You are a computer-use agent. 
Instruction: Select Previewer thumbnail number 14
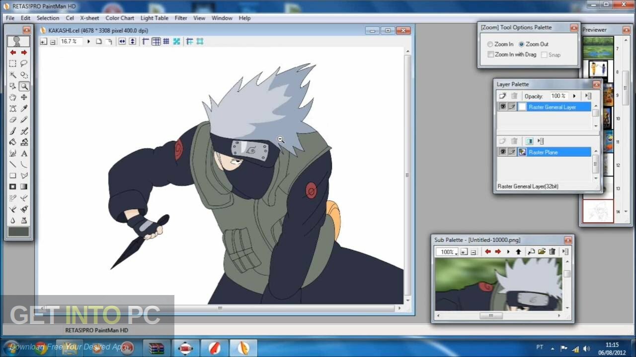(598, 211)
